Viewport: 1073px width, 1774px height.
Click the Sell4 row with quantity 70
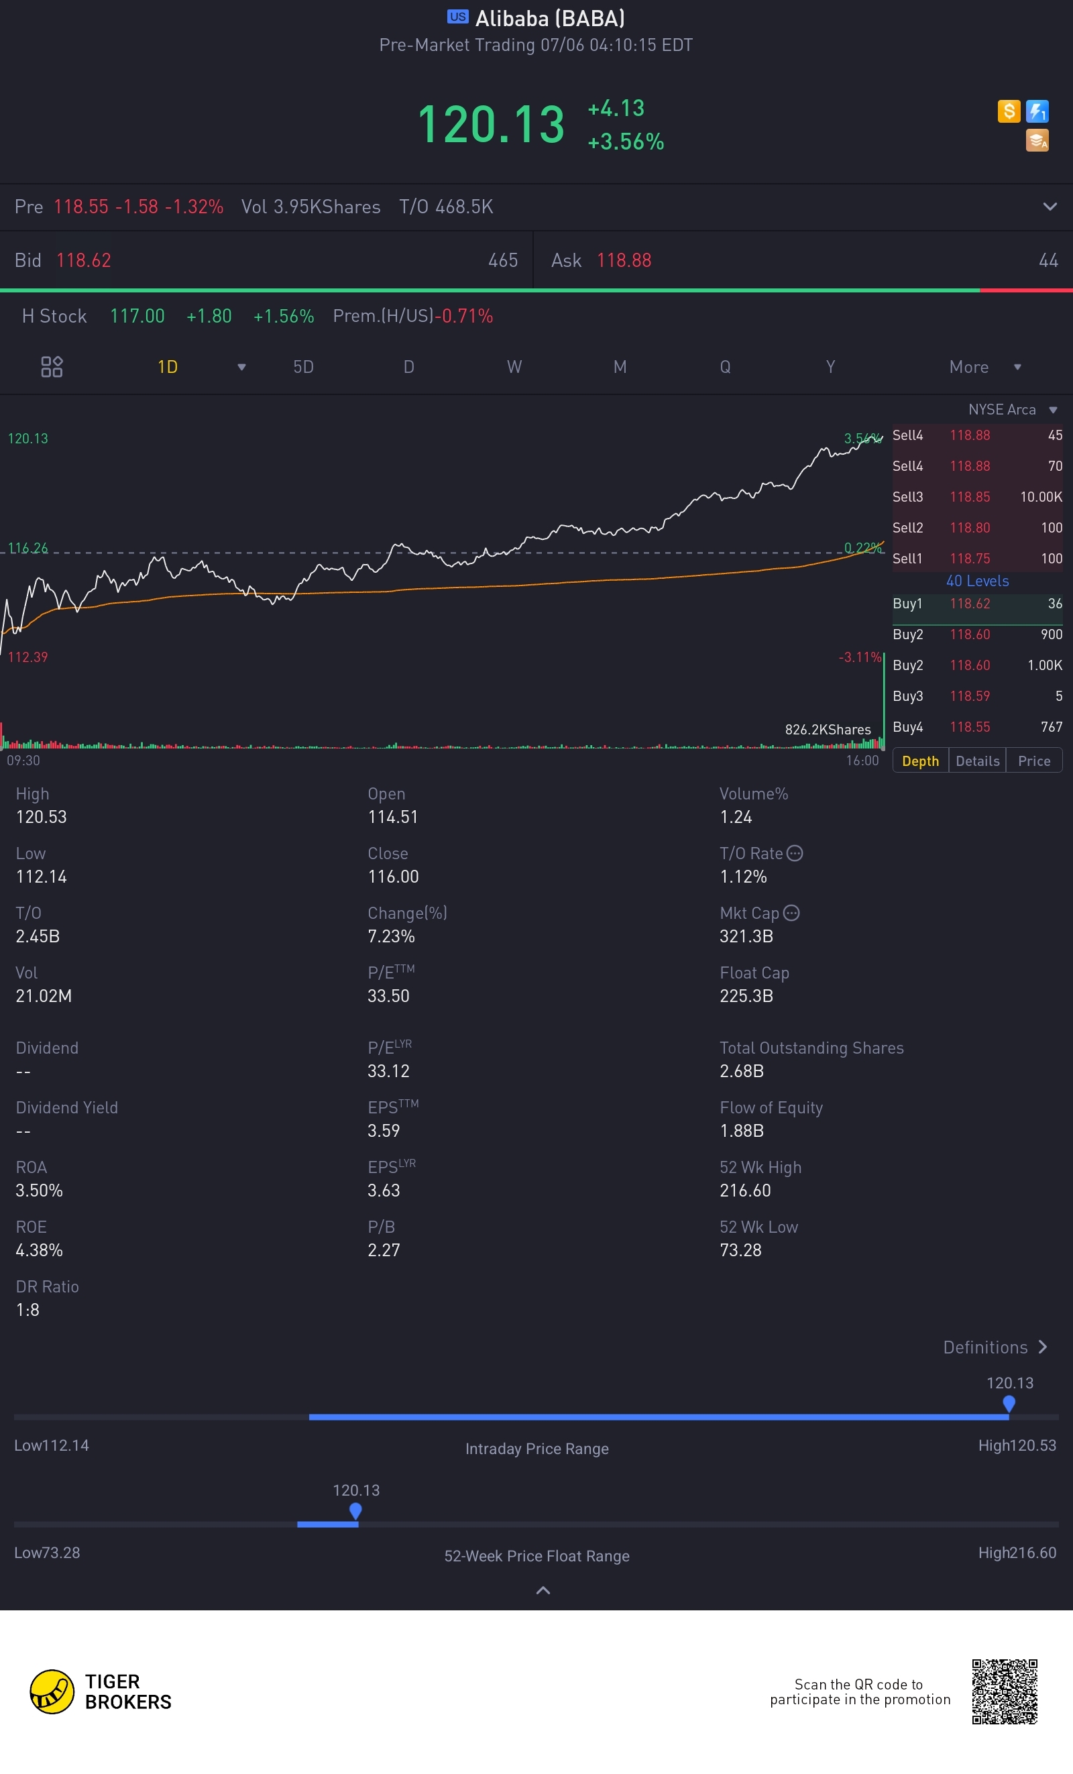pos(977,466)
